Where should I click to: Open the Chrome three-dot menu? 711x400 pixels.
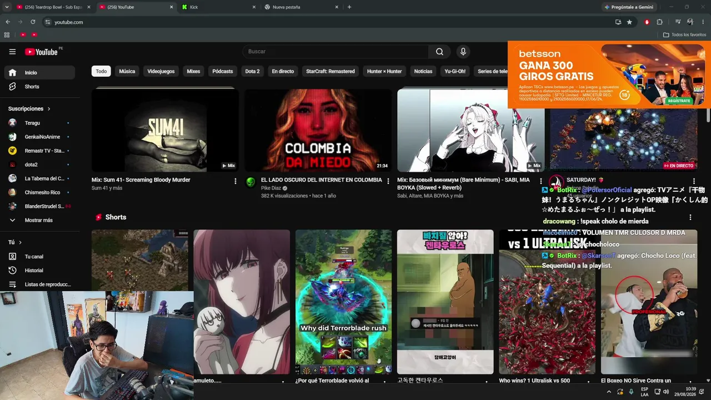tap(703, 22)
